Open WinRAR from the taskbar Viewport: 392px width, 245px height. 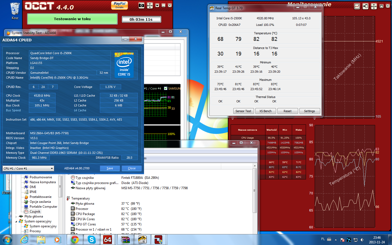(125, 240)
